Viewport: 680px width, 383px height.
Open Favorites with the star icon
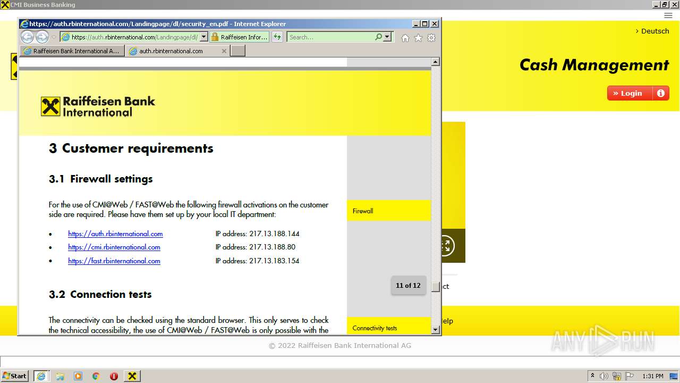point(418,38)
